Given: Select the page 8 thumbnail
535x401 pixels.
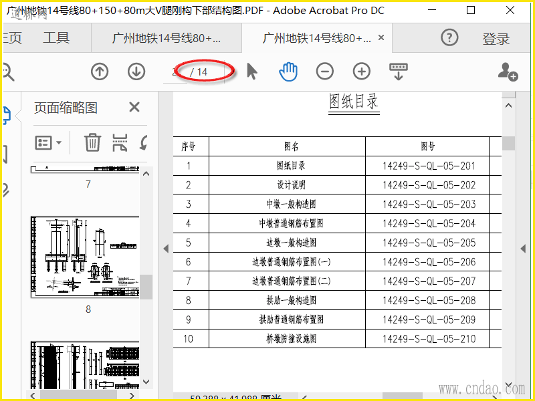Looking at the screenshot, I should click(86, 257).
